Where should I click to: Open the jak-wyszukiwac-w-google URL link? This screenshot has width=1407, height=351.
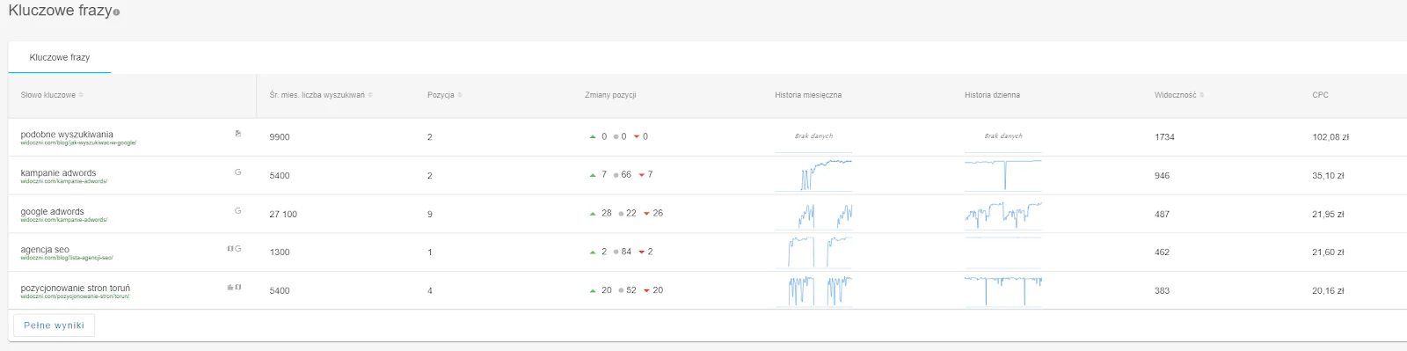pyautogui.click(x=78, y=143)
